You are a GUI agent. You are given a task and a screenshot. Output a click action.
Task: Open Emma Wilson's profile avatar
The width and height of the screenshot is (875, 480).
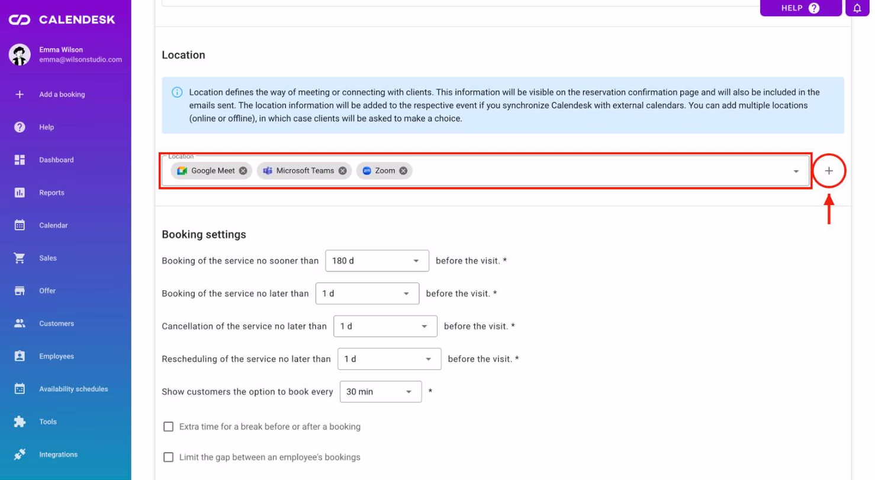[20, 54]
